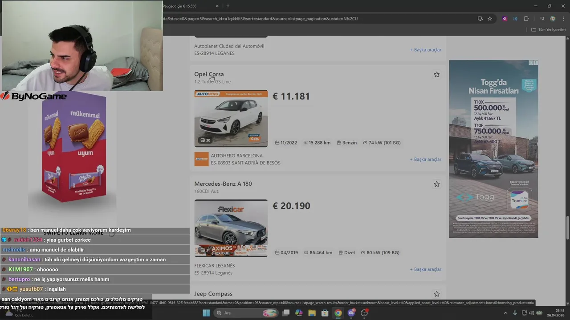Show more vehicles from Autoplanet dealer
Viewport: 570px width, 320px height.
(x=426, y=50)
